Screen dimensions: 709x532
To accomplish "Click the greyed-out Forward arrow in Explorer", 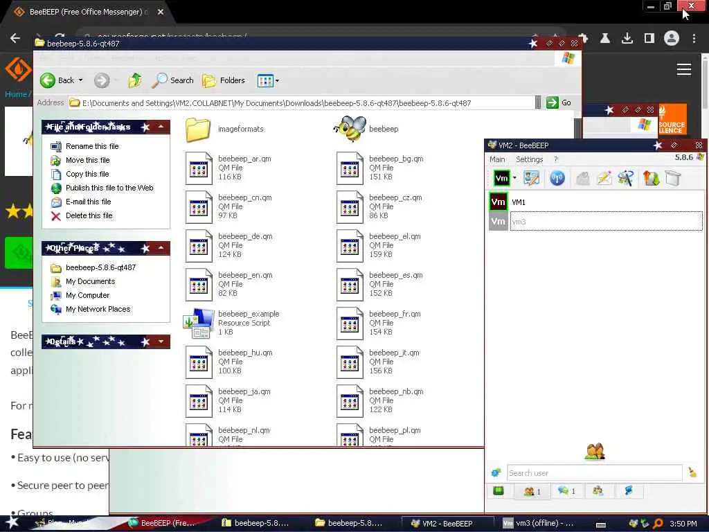I will click(102, 80).
